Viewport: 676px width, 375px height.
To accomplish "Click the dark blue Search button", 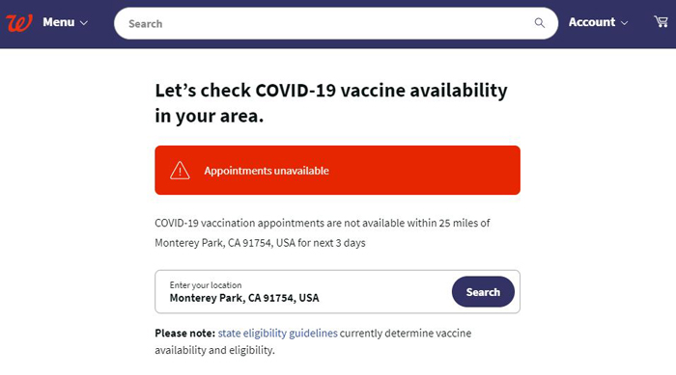I will click(483, 291).
